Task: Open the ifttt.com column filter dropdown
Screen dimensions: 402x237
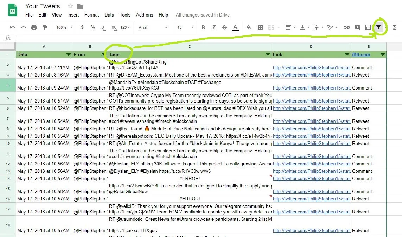Action: 383,54
